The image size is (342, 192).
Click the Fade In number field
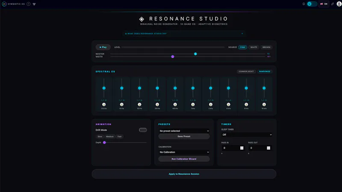(233, 148)
